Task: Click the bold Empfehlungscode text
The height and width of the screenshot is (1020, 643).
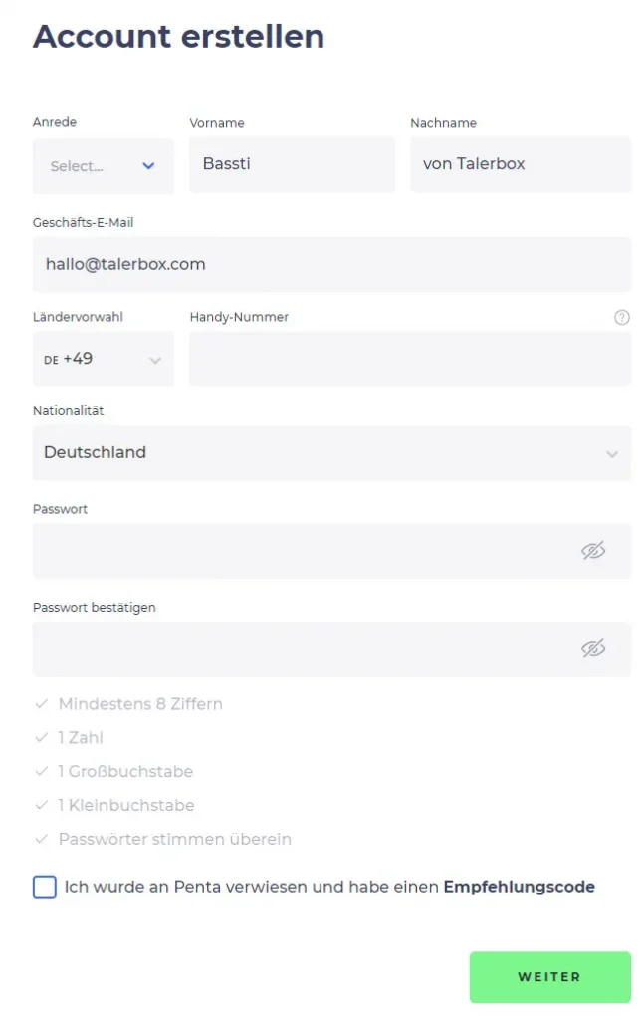Action: (x=519, y=887)
